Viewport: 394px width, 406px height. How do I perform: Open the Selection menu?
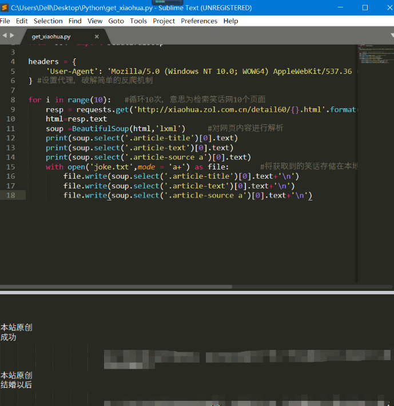(x=48, y=21)
